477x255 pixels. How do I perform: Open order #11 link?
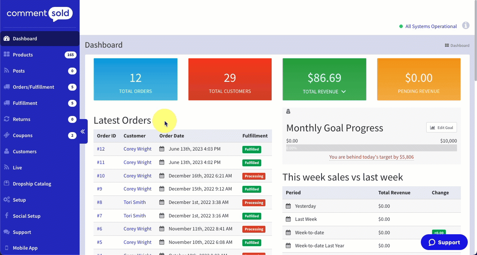click(x=101, y=162)
